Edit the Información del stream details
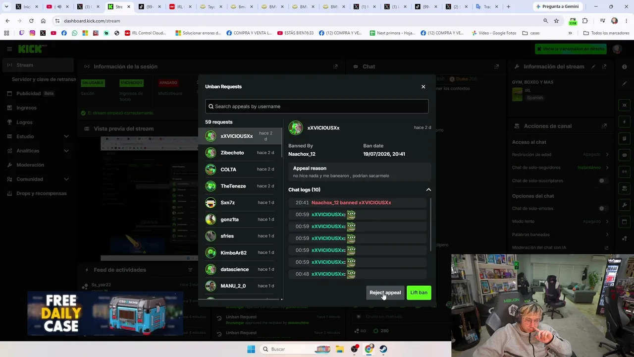The image size is (634, 357). point(593,66)
